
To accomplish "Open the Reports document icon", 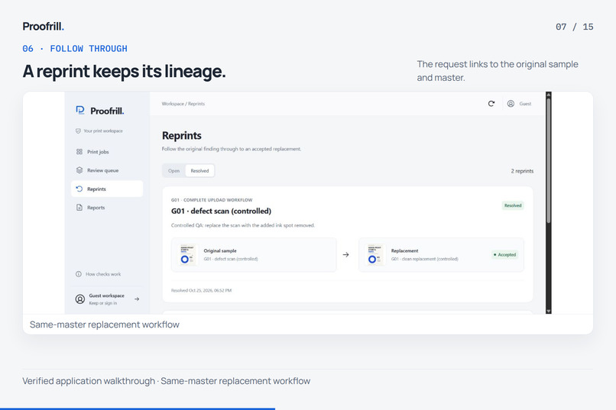I will click(79, 207).
